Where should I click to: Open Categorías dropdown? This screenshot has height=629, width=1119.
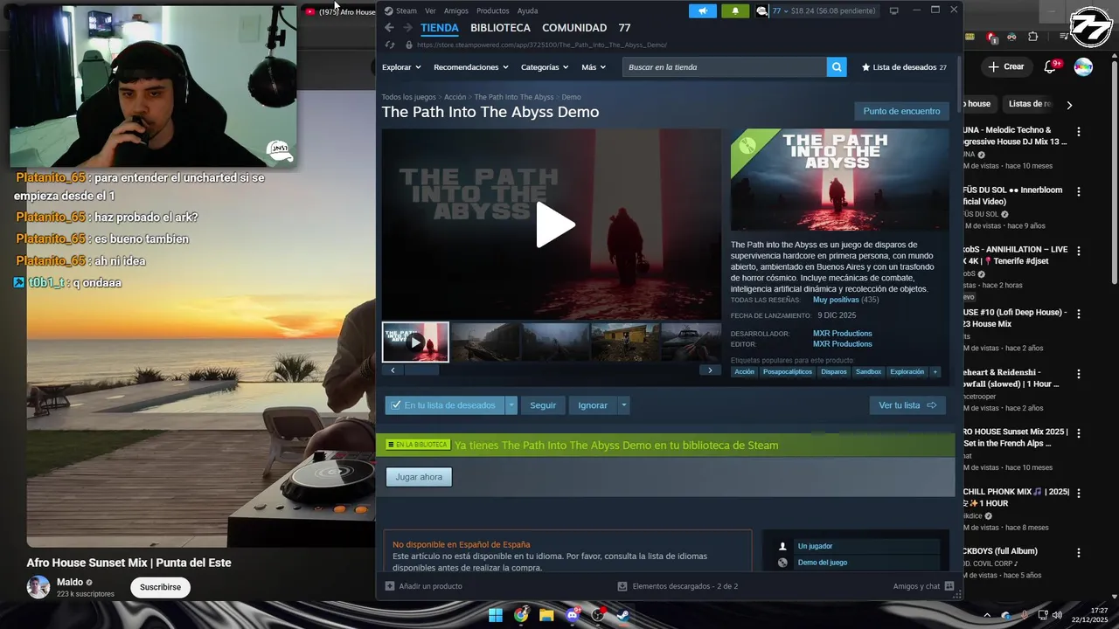(x=545, y=67)
